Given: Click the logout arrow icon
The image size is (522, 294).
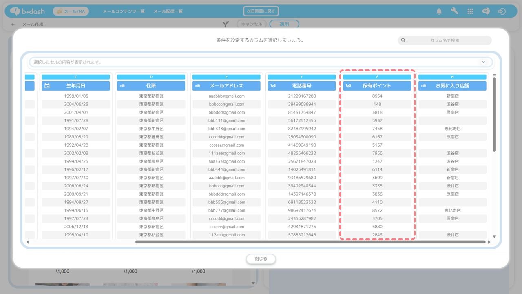Looking at the screenshot, I should point(502,11).
